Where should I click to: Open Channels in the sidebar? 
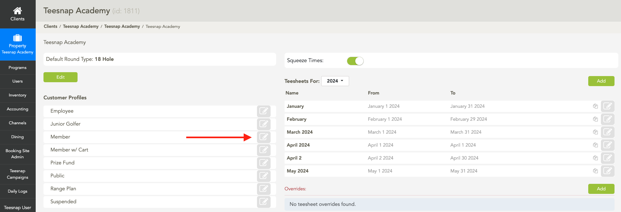pos(18,123)
